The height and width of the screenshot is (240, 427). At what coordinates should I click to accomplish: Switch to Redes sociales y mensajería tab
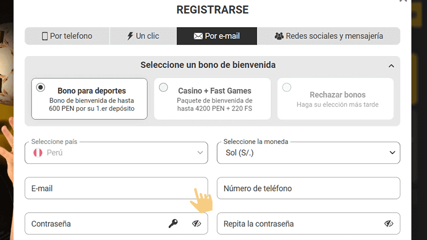[328, 36]
